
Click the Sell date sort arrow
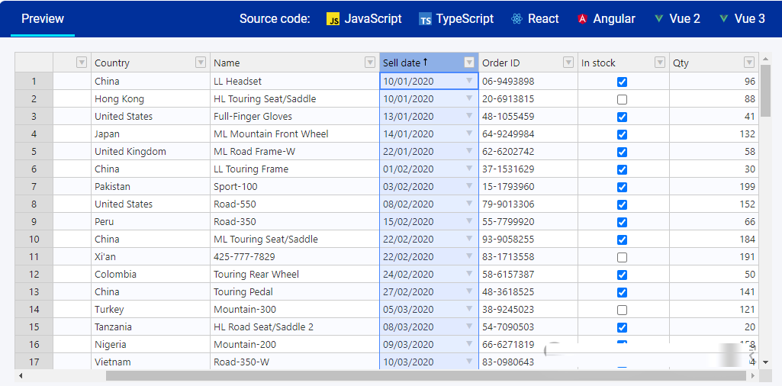[x=426, y=63]
